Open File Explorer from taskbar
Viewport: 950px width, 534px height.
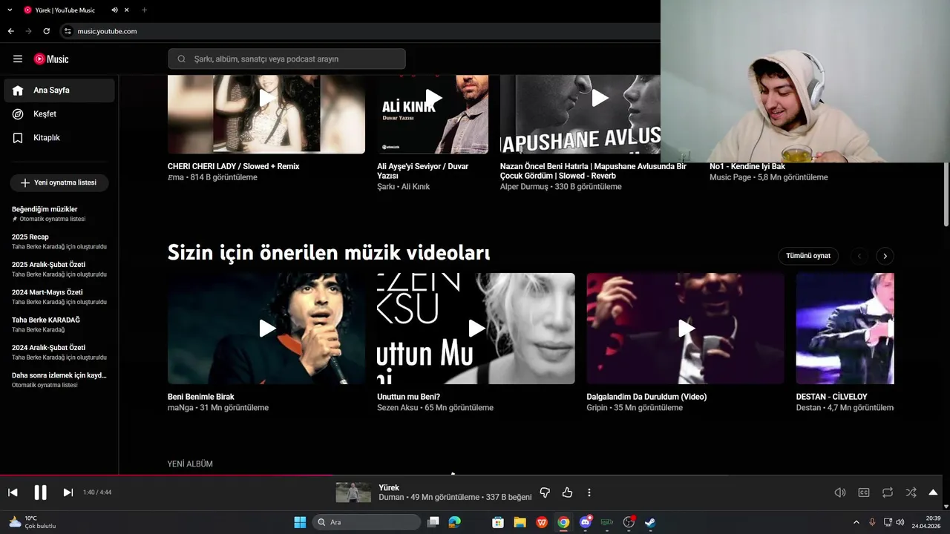pos(520,522)
